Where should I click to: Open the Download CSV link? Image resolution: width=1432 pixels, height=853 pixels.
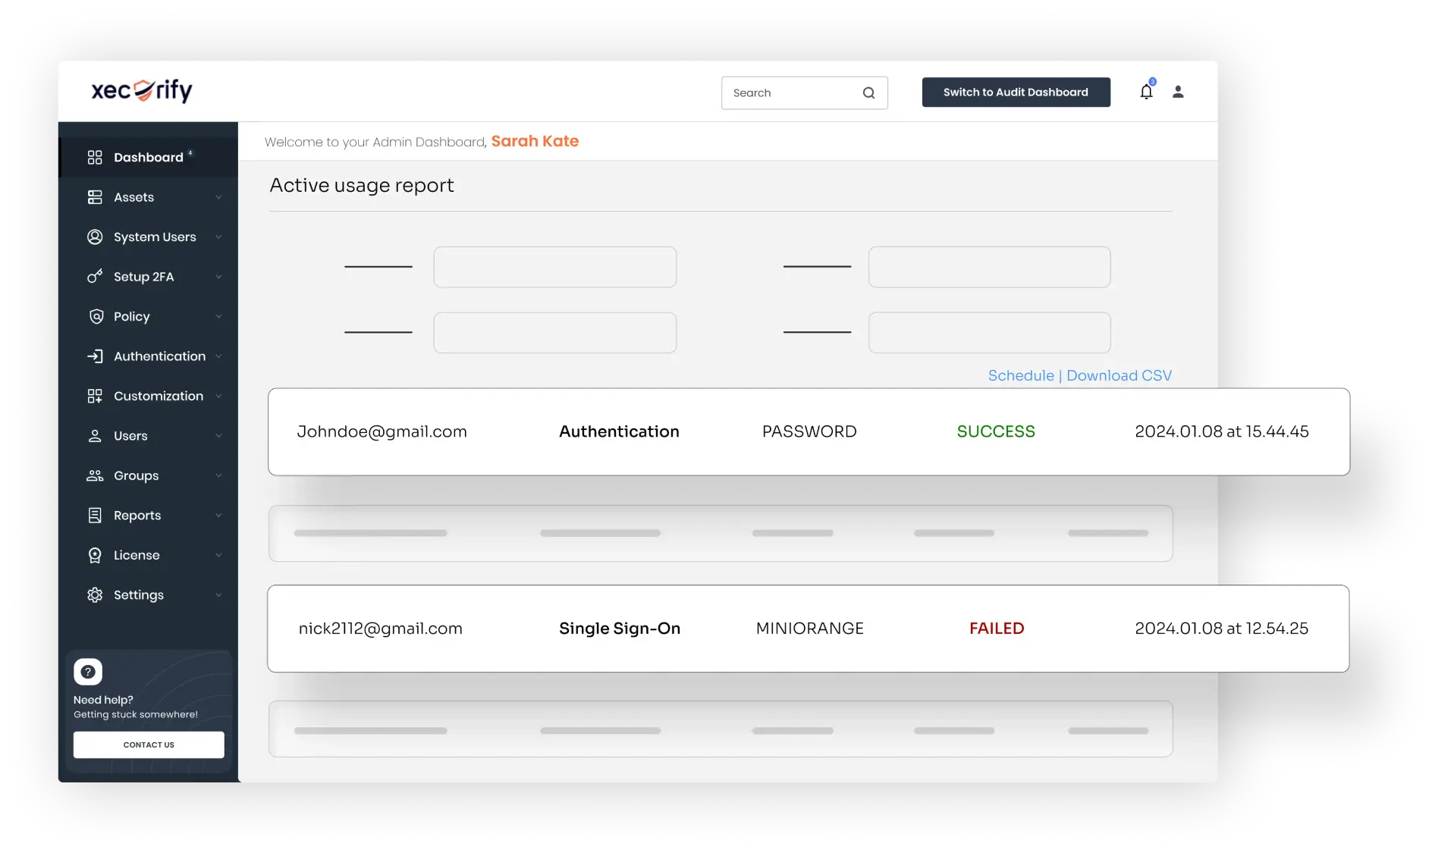1119,375
